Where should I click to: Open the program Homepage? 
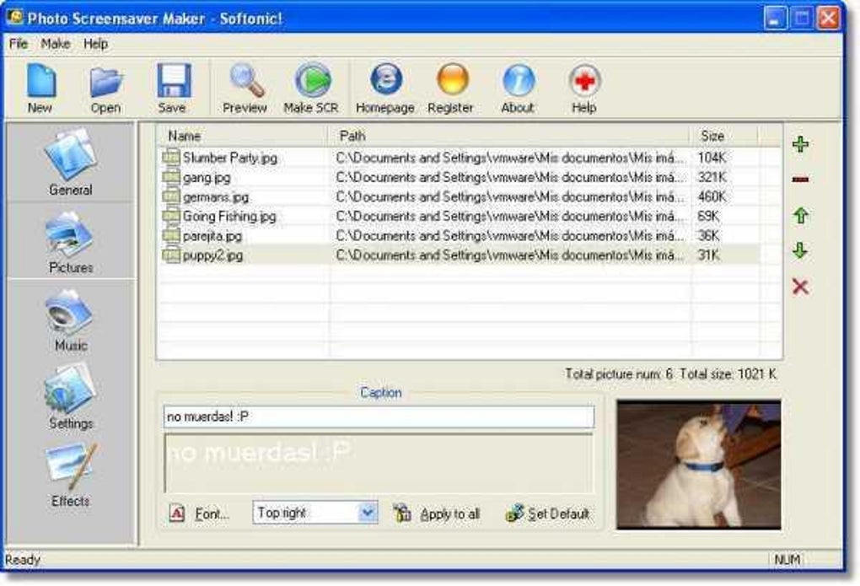(x=387, y=84)
